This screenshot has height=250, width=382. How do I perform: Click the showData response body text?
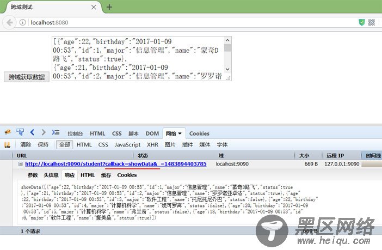(169, 203)
